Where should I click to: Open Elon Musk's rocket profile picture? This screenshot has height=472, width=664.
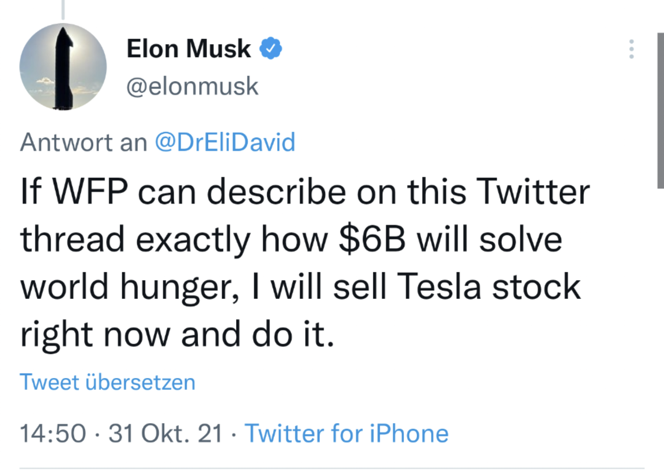point(63,67)
